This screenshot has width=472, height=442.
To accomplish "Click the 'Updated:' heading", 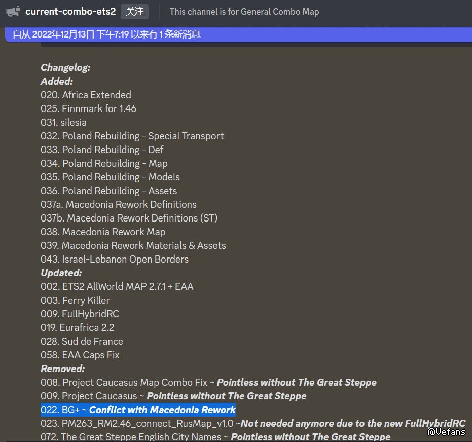I will [x=61, y=273].
